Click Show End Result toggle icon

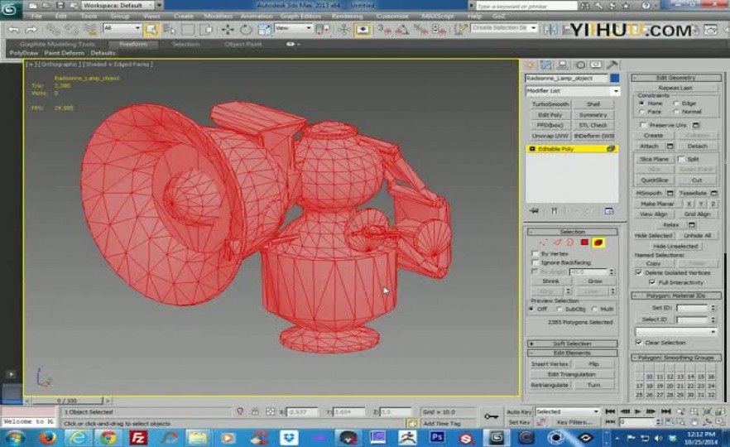554,211
